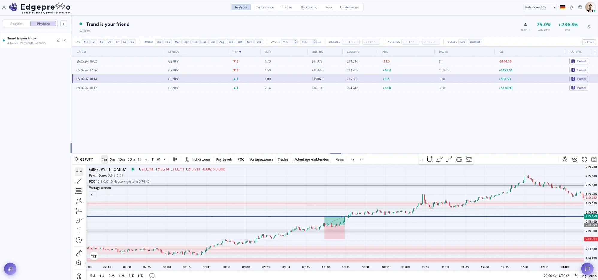The width and height of the screenshot is (598, 280).
Task: Click the zoom-in magnifier tool in left sidebar
Action: (79, 263)
